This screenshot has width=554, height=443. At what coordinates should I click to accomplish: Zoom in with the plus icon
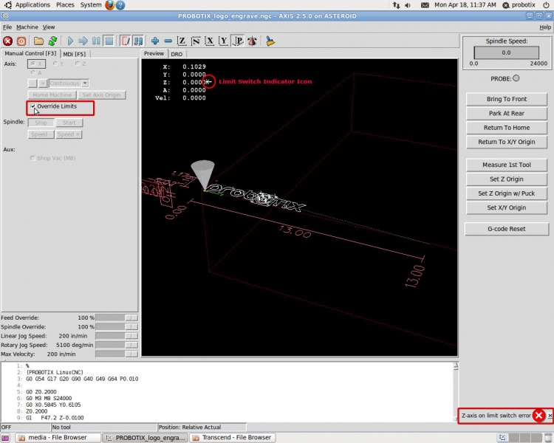point(155,41)
